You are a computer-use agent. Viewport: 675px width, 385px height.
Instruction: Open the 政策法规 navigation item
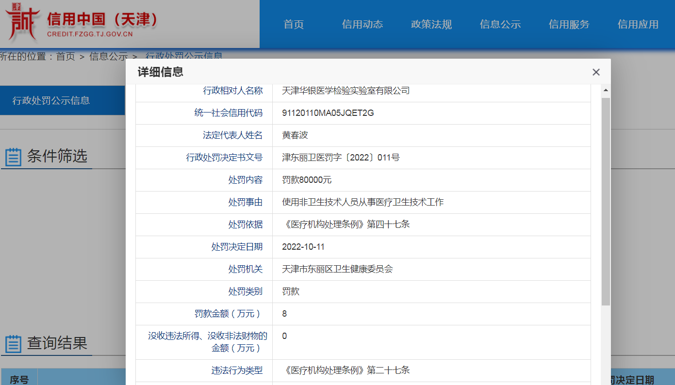[431, 24]
